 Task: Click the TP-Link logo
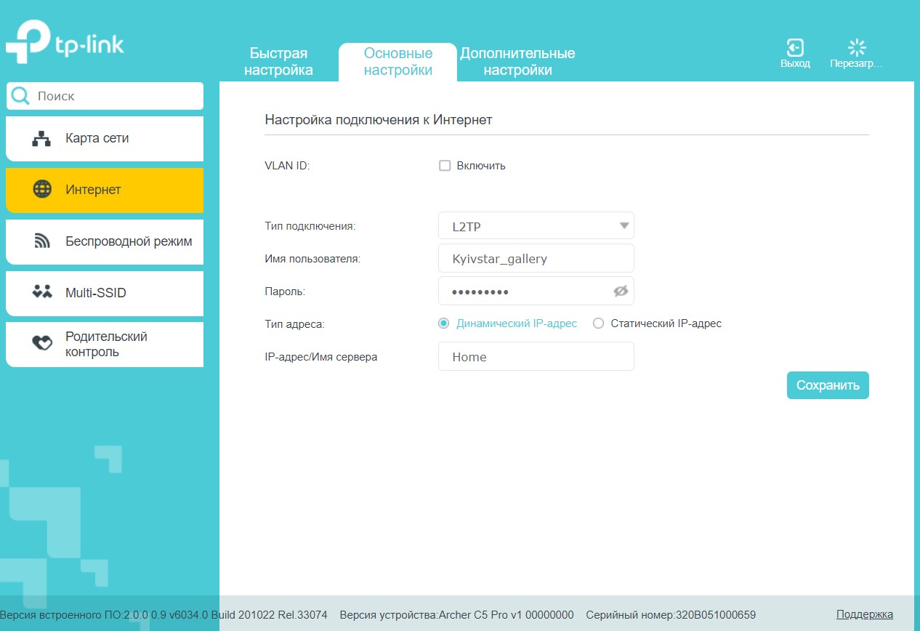65,42
